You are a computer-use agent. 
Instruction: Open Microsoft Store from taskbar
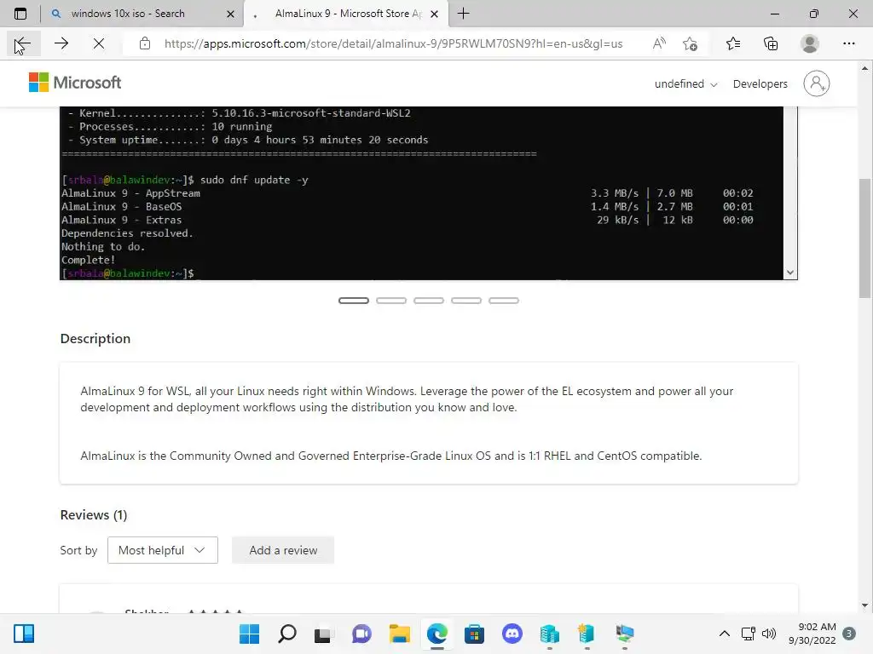[x=474, y=634]
